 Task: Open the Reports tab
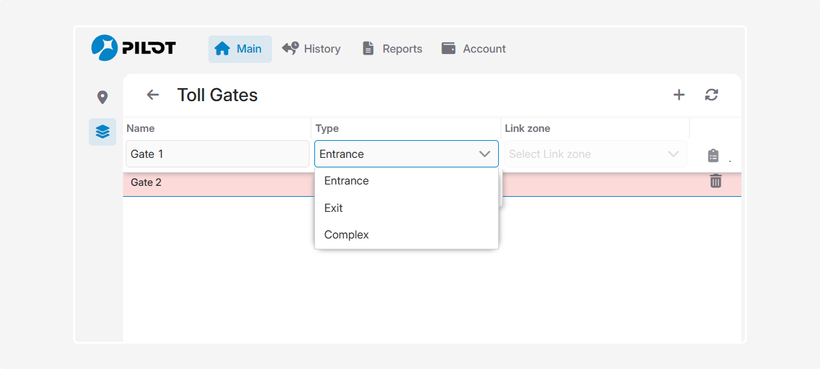pos(392,49)
